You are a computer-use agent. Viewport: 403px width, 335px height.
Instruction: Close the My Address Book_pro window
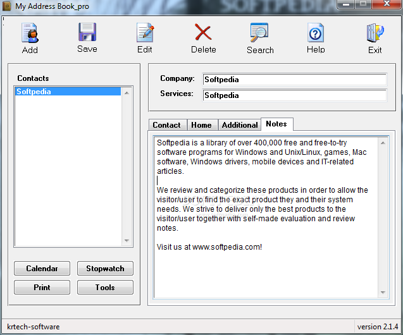pyautogui.click(x=387, y=4)
